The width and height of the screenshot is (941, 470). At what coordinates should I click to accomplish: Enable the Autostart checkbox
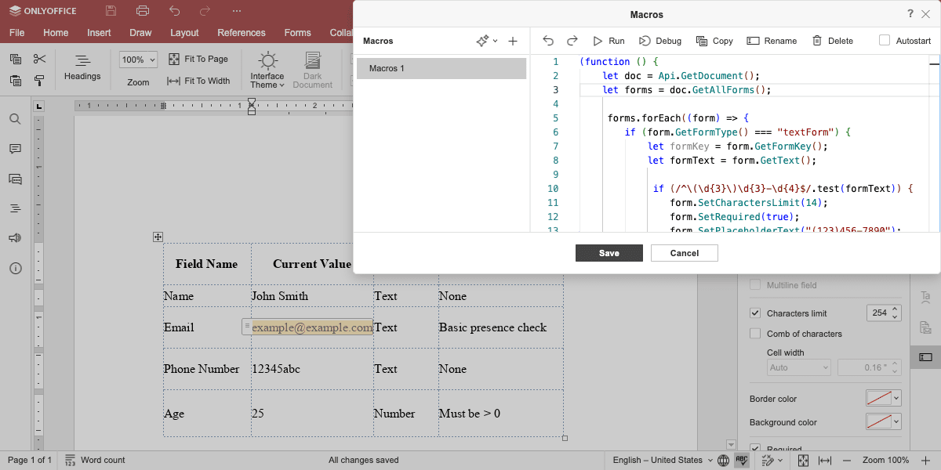[x=885, y=41]
